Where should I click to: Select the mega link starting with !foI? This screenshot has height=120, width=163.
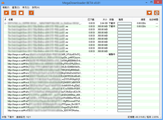[45, 95]
